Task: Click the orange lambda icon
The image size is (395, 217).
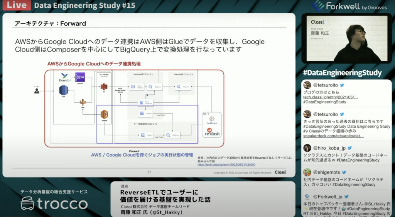Action: (104, 115)
